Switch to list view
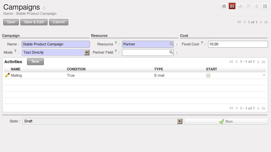The height and width of the screenshot is (152, 271). [224, 6]
